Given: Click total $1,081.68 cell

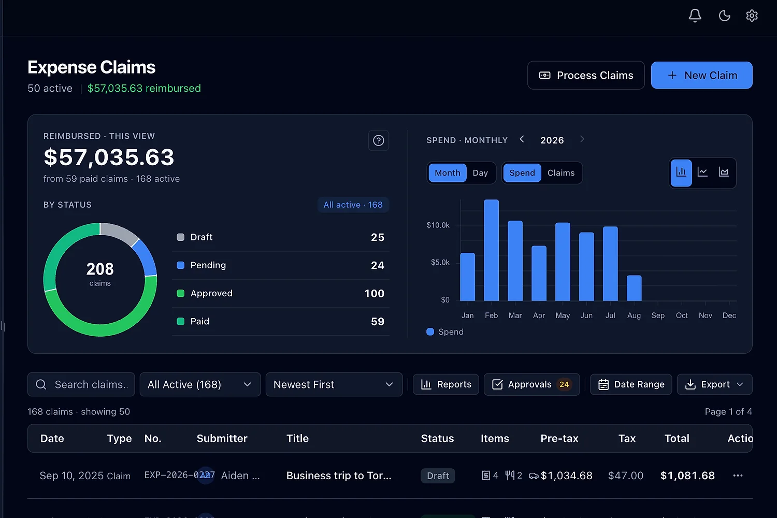Looking at the screenshot, I should pyautogui.click(x=687, y=476).
